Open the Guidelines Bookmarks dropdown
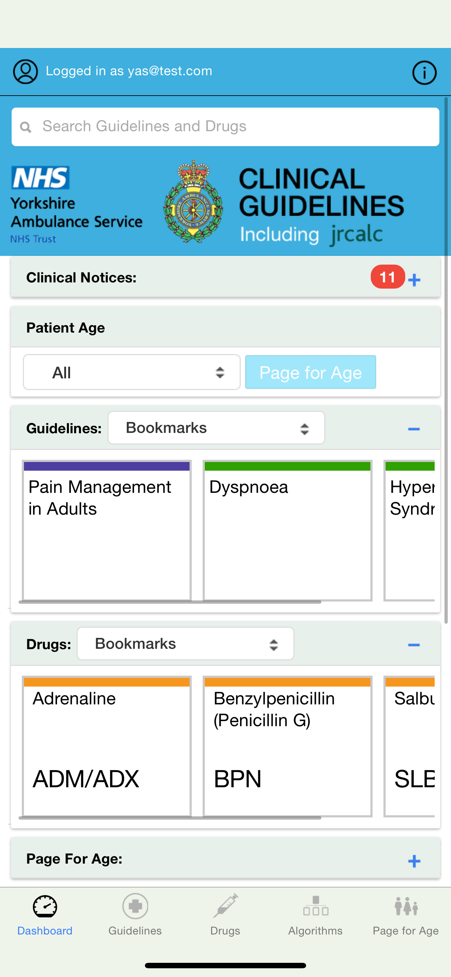The width and height of the screenshot is (451, 977). (216, 428)
